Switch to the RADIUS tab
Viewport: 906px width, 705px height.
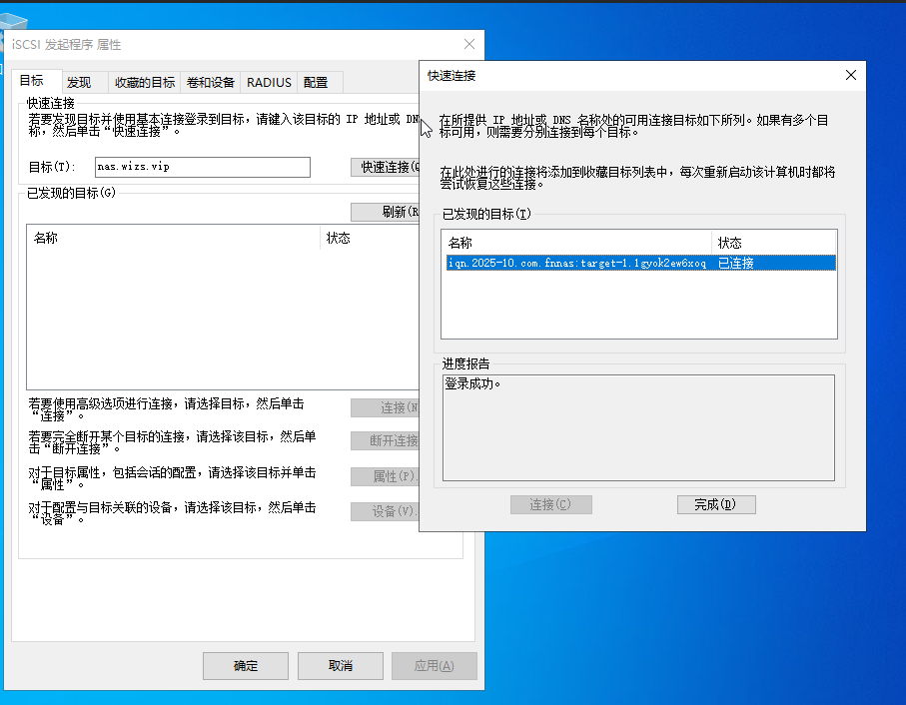click(269, 82)
